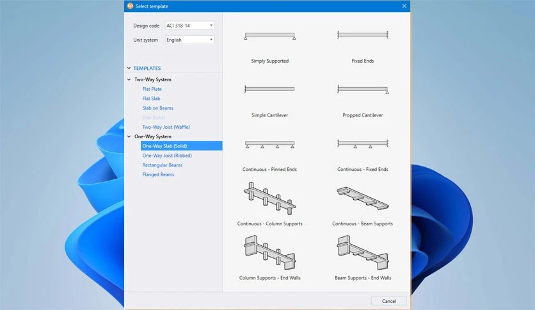535x310 pixels.
Task: Choose the Fixed Ends beam template
Action: click(363, 35)
